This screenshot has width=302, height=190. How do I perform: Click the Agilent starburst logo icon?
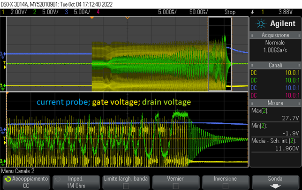click(261, 24)
